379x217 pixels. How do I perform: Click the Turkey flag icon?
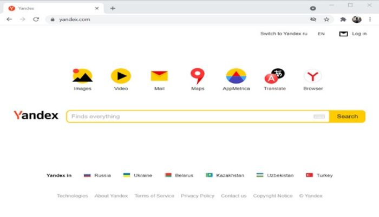(x=309, y=175)
